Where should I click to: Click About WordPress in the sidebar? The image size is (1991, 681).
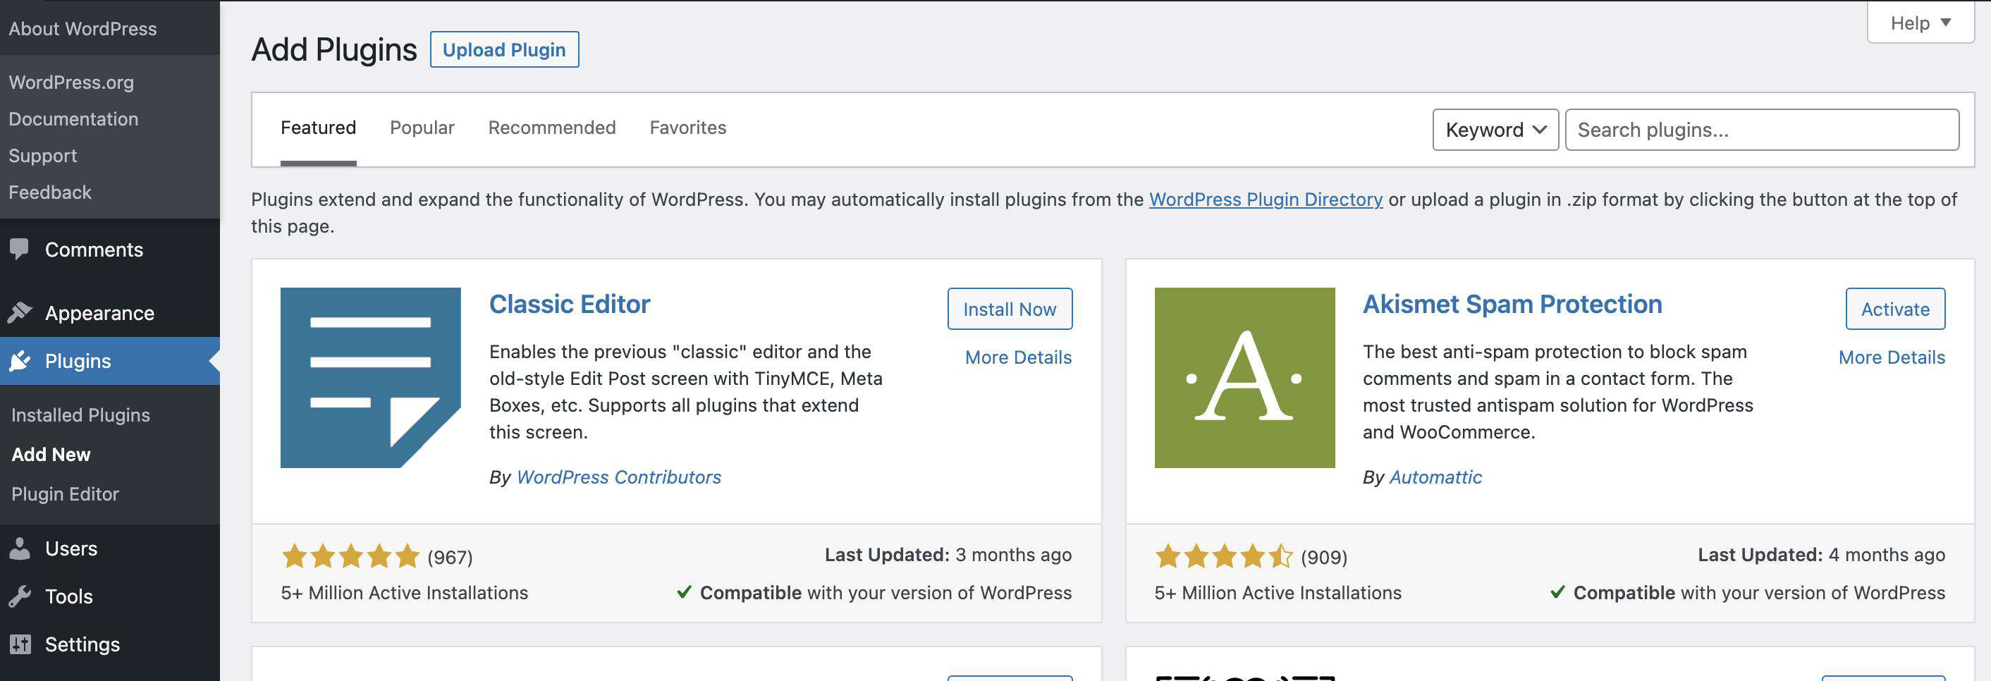pyautogui.click(x=82, y=29)
